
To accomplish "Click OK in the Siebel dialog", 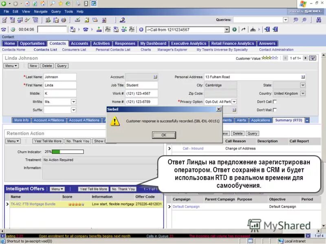I will [x=164, y=135].
